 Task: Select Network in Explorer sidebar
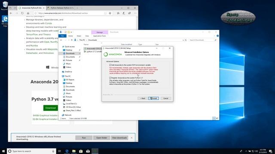click(x=68, y=115)
